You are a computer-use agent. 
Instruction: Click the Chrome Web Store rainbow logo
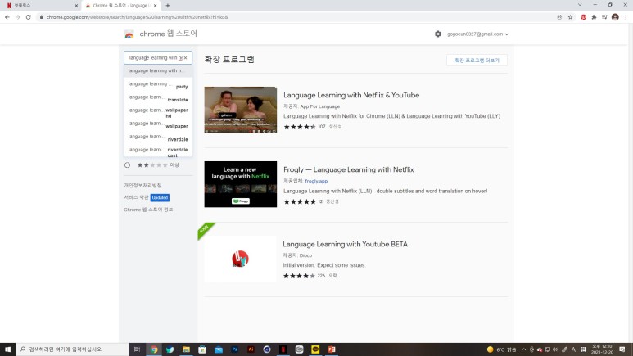[x=129, y=34]
